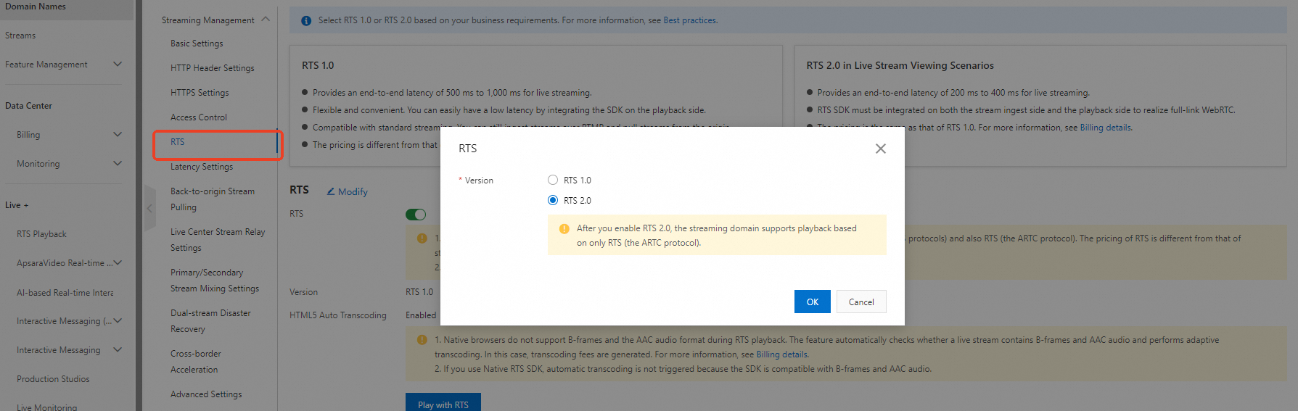Collapse the sidebar using the left arrow handle
This screenshot has width=1298, height=411.
150,208
